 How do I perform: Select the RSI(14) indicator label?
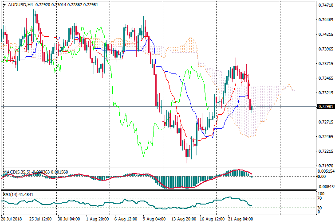point(9,195)
